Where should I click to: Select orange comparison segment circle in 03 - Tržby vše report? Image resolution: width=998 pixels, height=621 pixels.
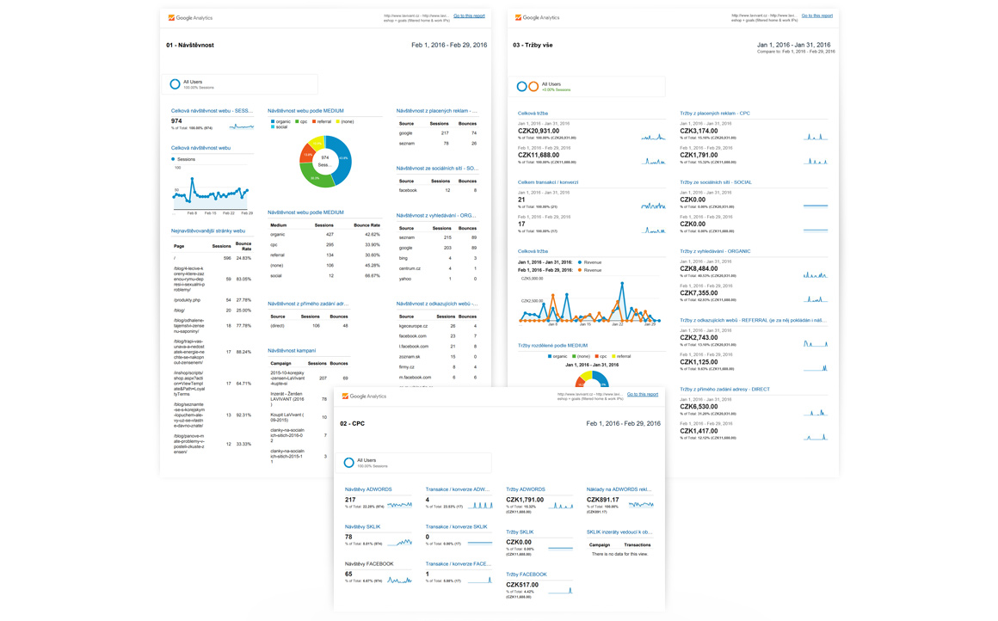[x=533, y=86]
